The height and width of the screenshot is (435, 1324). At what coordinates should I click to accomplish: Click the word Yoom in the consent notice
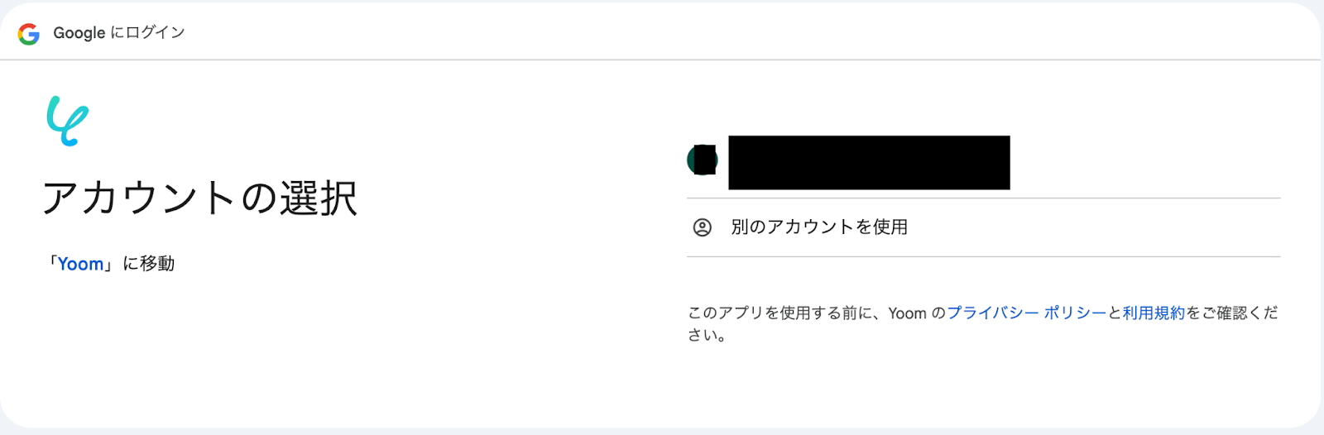(908, 313)
